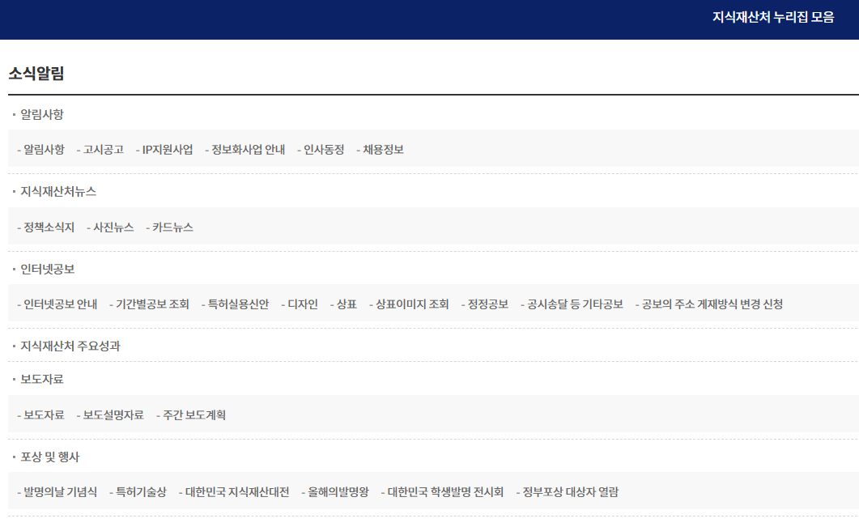Open 주간 보도계획
859x527 pixels.
[194, 415]
